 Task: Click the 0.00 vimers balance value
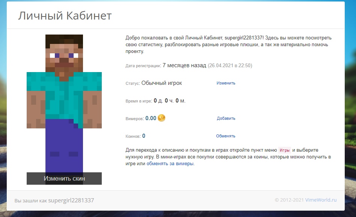(151, 118)
